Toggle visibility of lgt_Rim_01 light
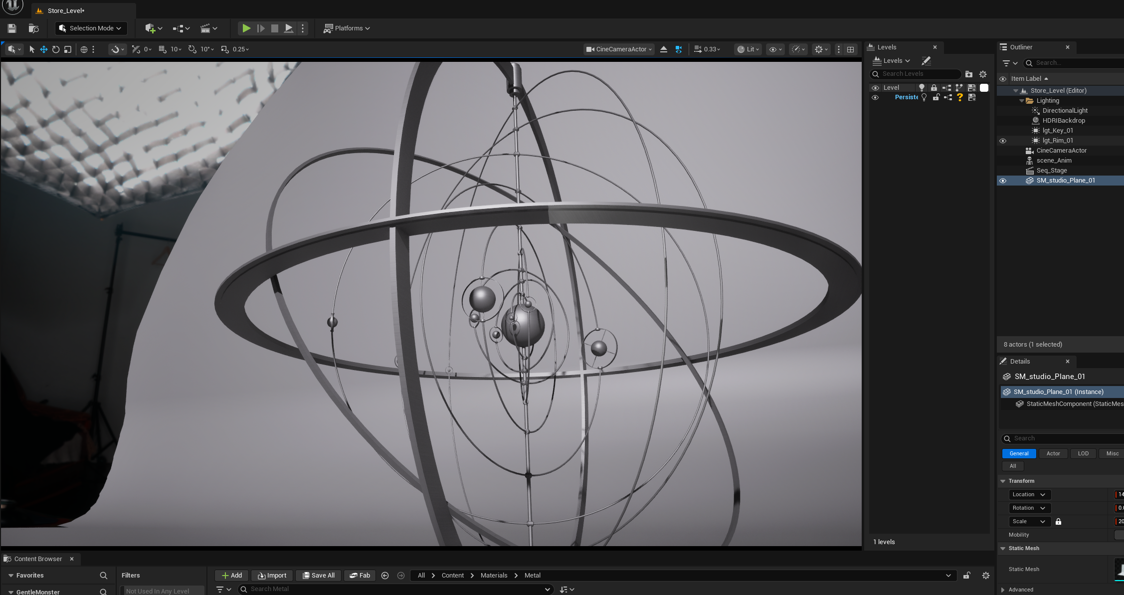This screenshot has height=595, width=1124. point(1003,141)
